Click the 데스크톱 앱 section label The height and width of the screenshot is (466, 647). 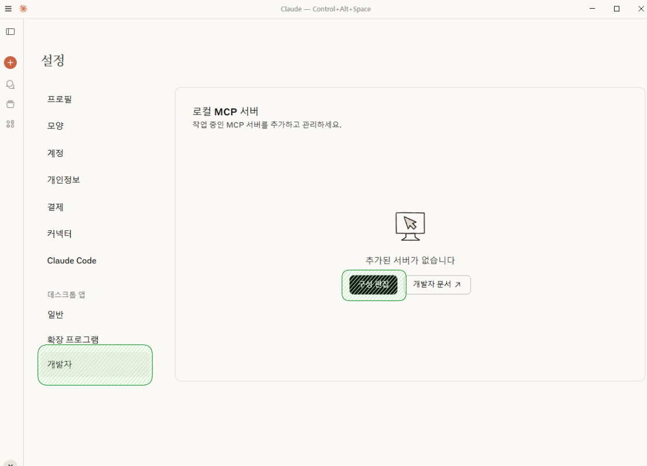pos(66,295)
